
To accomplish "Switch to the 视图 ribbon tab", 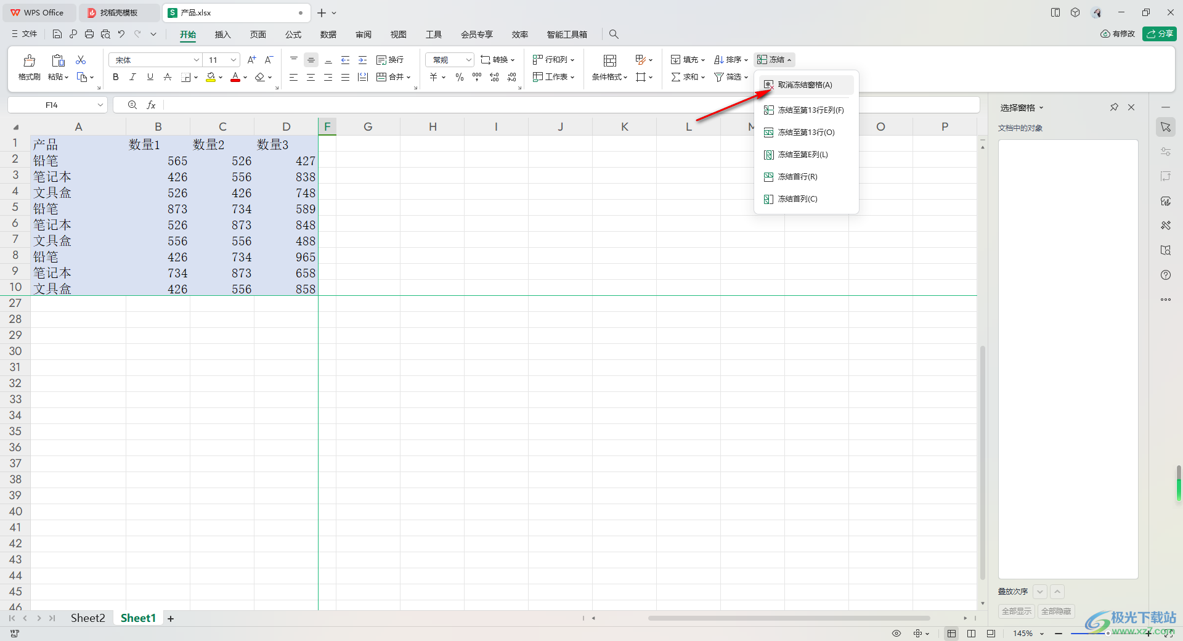I will coord(399,35).
